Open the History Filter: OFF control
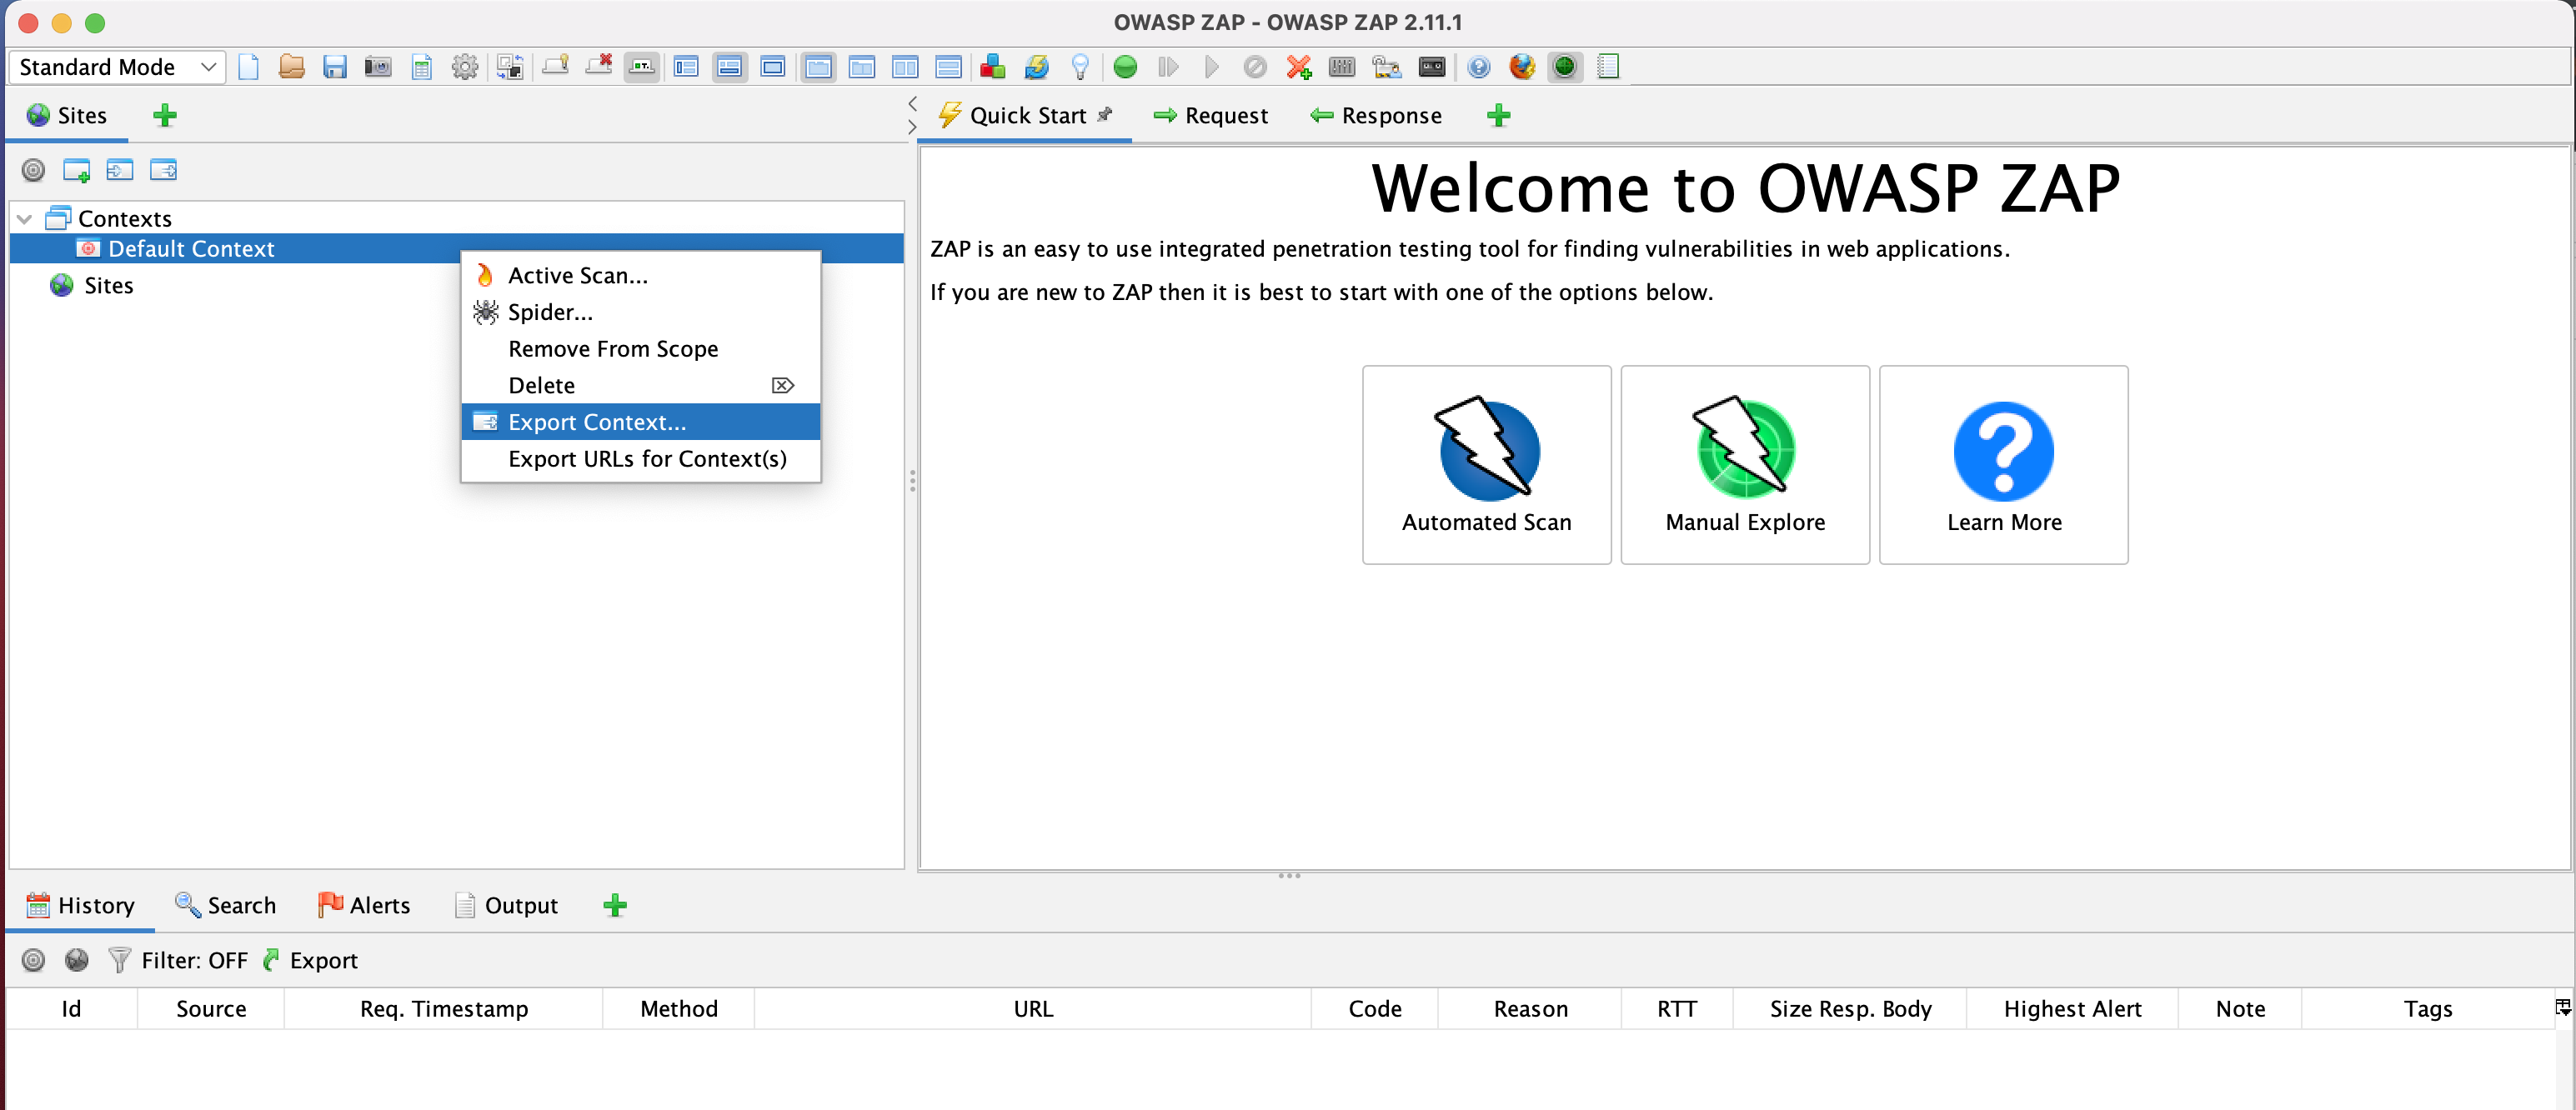2576x1110 pixels. [x=178, y=960]
